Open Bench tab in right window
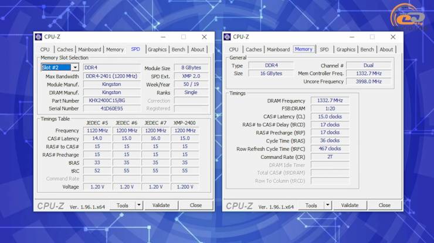This screenshot has height=243, width=434. coord(367,50)
